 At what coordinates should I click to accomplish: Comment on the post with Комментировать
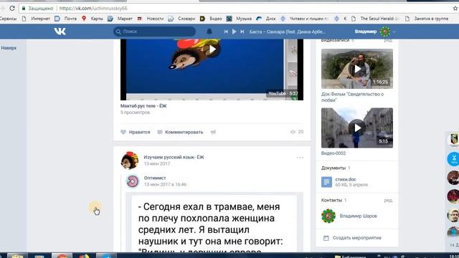(180, 132)
